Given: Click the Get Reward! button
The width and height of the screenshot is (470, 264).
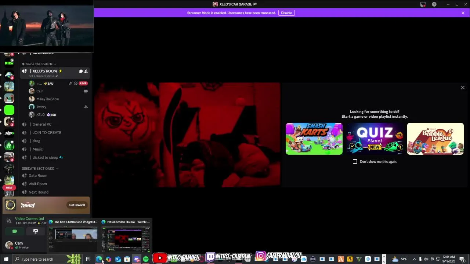Looking at the screenshot, I should 77,205.
